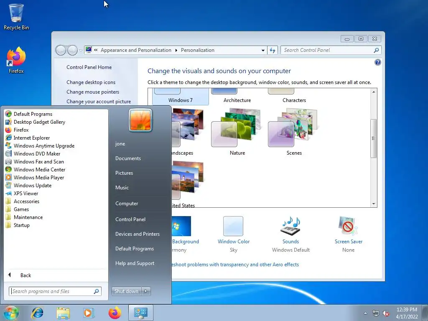Select the Architecture theme
Viewport: 428px width, 321px height.
click(237, 97)
